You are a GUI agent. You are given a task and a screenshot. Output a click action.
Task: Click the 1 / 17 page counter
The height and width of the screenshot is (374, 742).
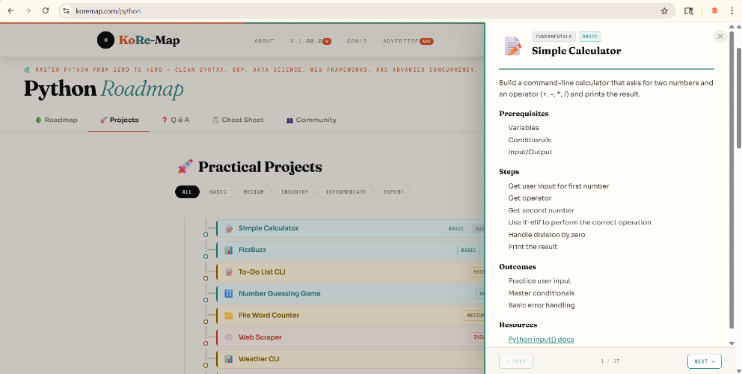[x=610, y=361]
